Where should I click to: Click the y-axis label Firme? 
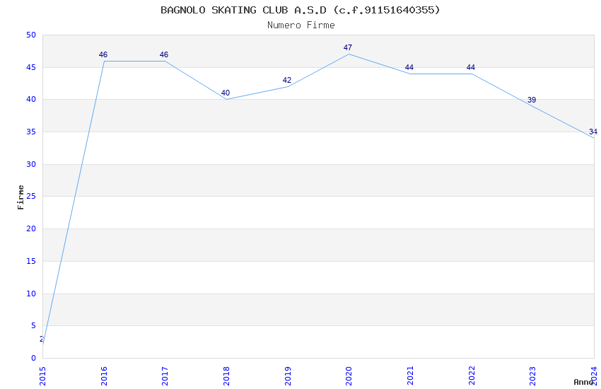coord(21,197)
